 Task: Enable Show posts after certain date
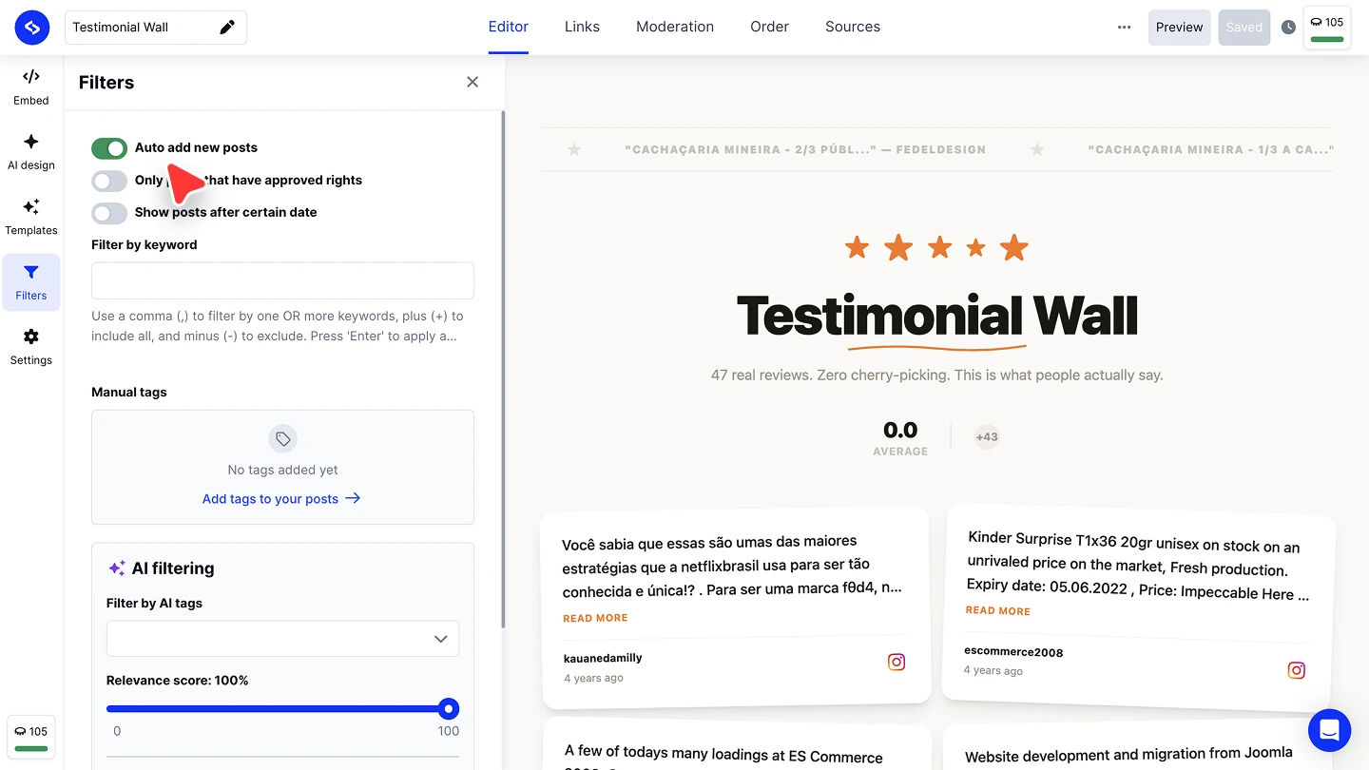pyautogui.click(x=109, y=213)
